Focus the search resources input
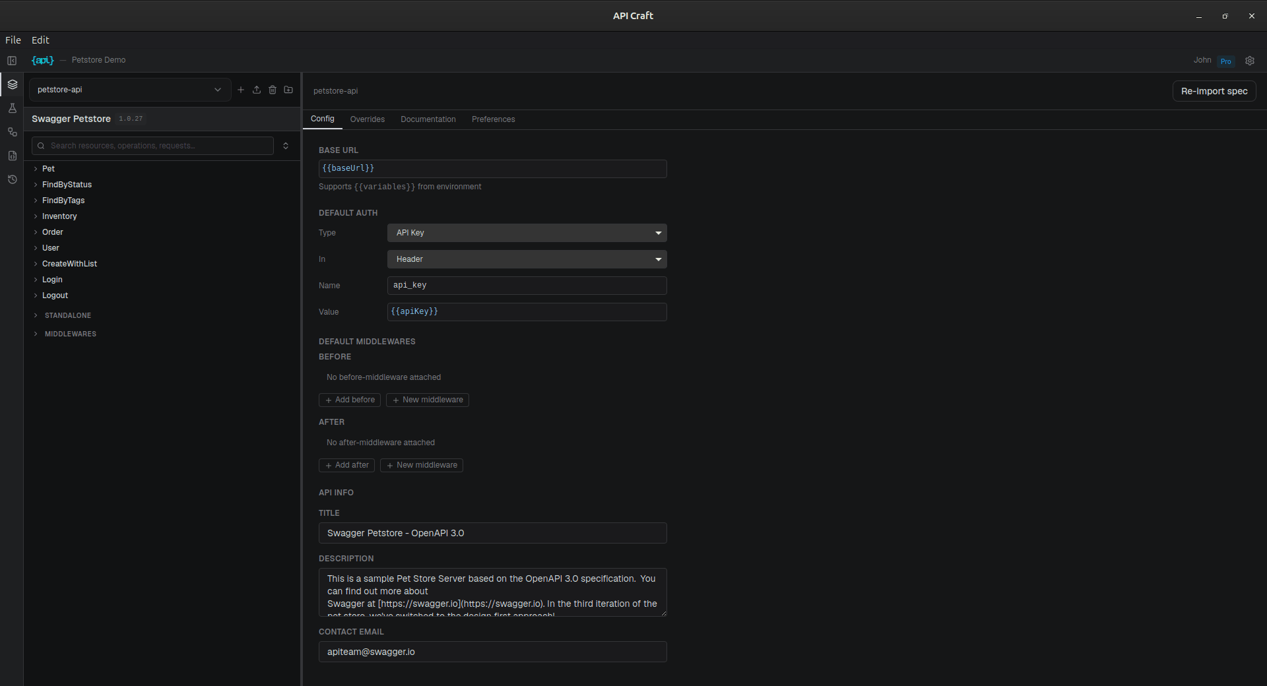Screen dimensions: 1267x686 [152, 146]
